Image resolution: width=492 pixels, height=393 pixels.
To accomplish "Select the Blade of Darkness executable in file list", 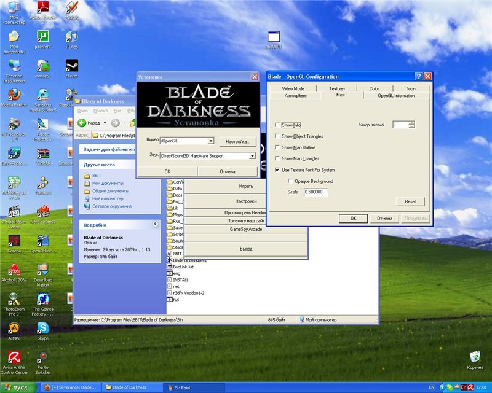I will pos(184,260).
